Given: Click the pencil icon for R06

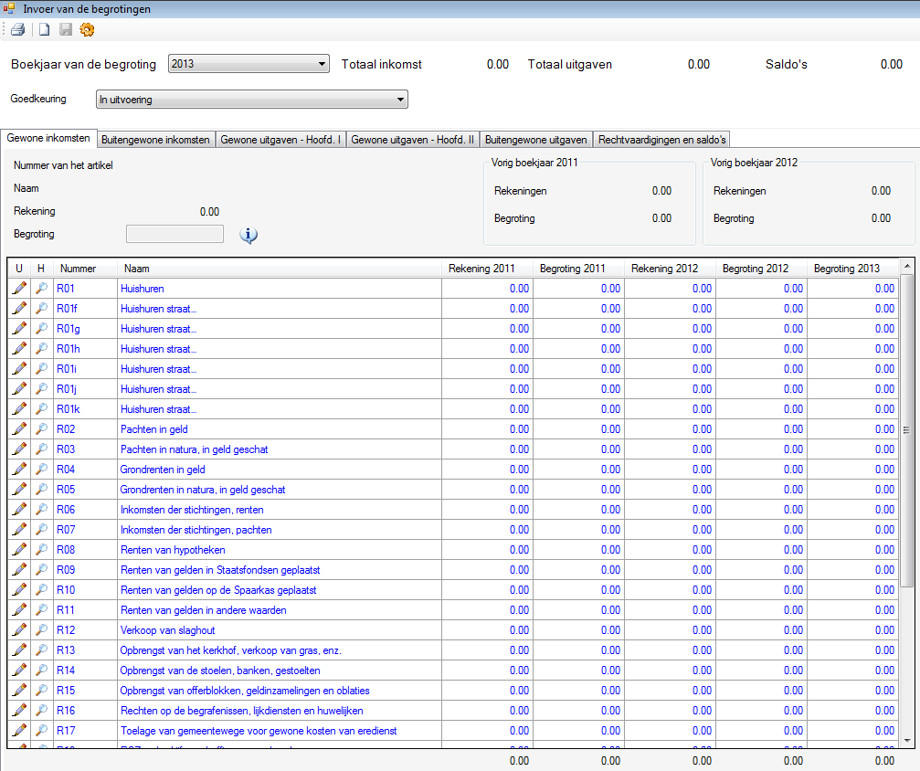Looking at the screenshot, I should 19,510.
